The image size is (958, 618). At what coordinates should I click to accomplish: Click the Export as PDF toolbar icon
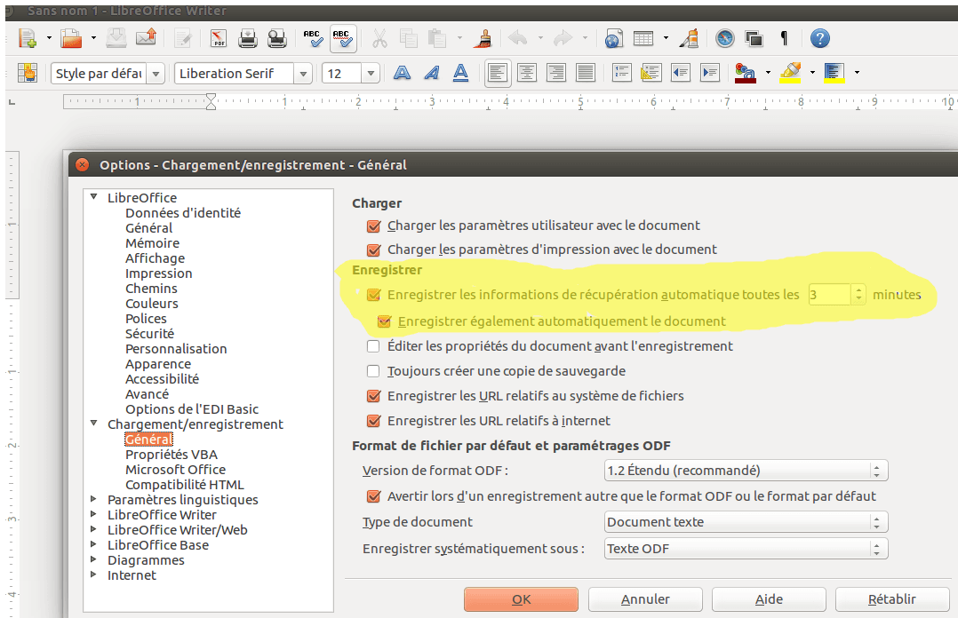tap(218, 38)
